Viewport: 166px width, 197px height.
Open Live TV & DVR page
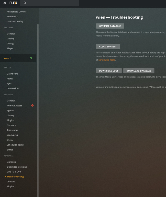tap(14, 172)
